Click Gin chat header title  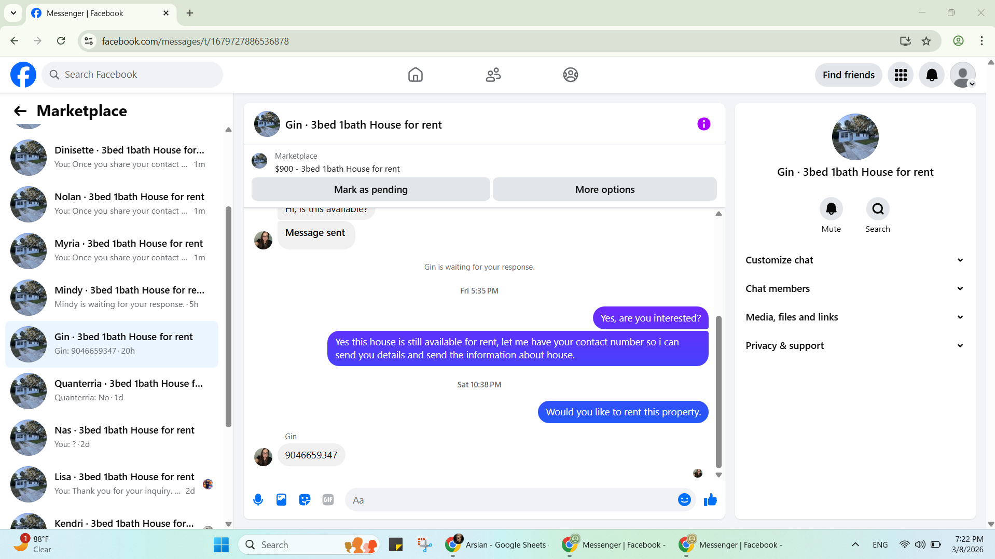tap(363, 125)
